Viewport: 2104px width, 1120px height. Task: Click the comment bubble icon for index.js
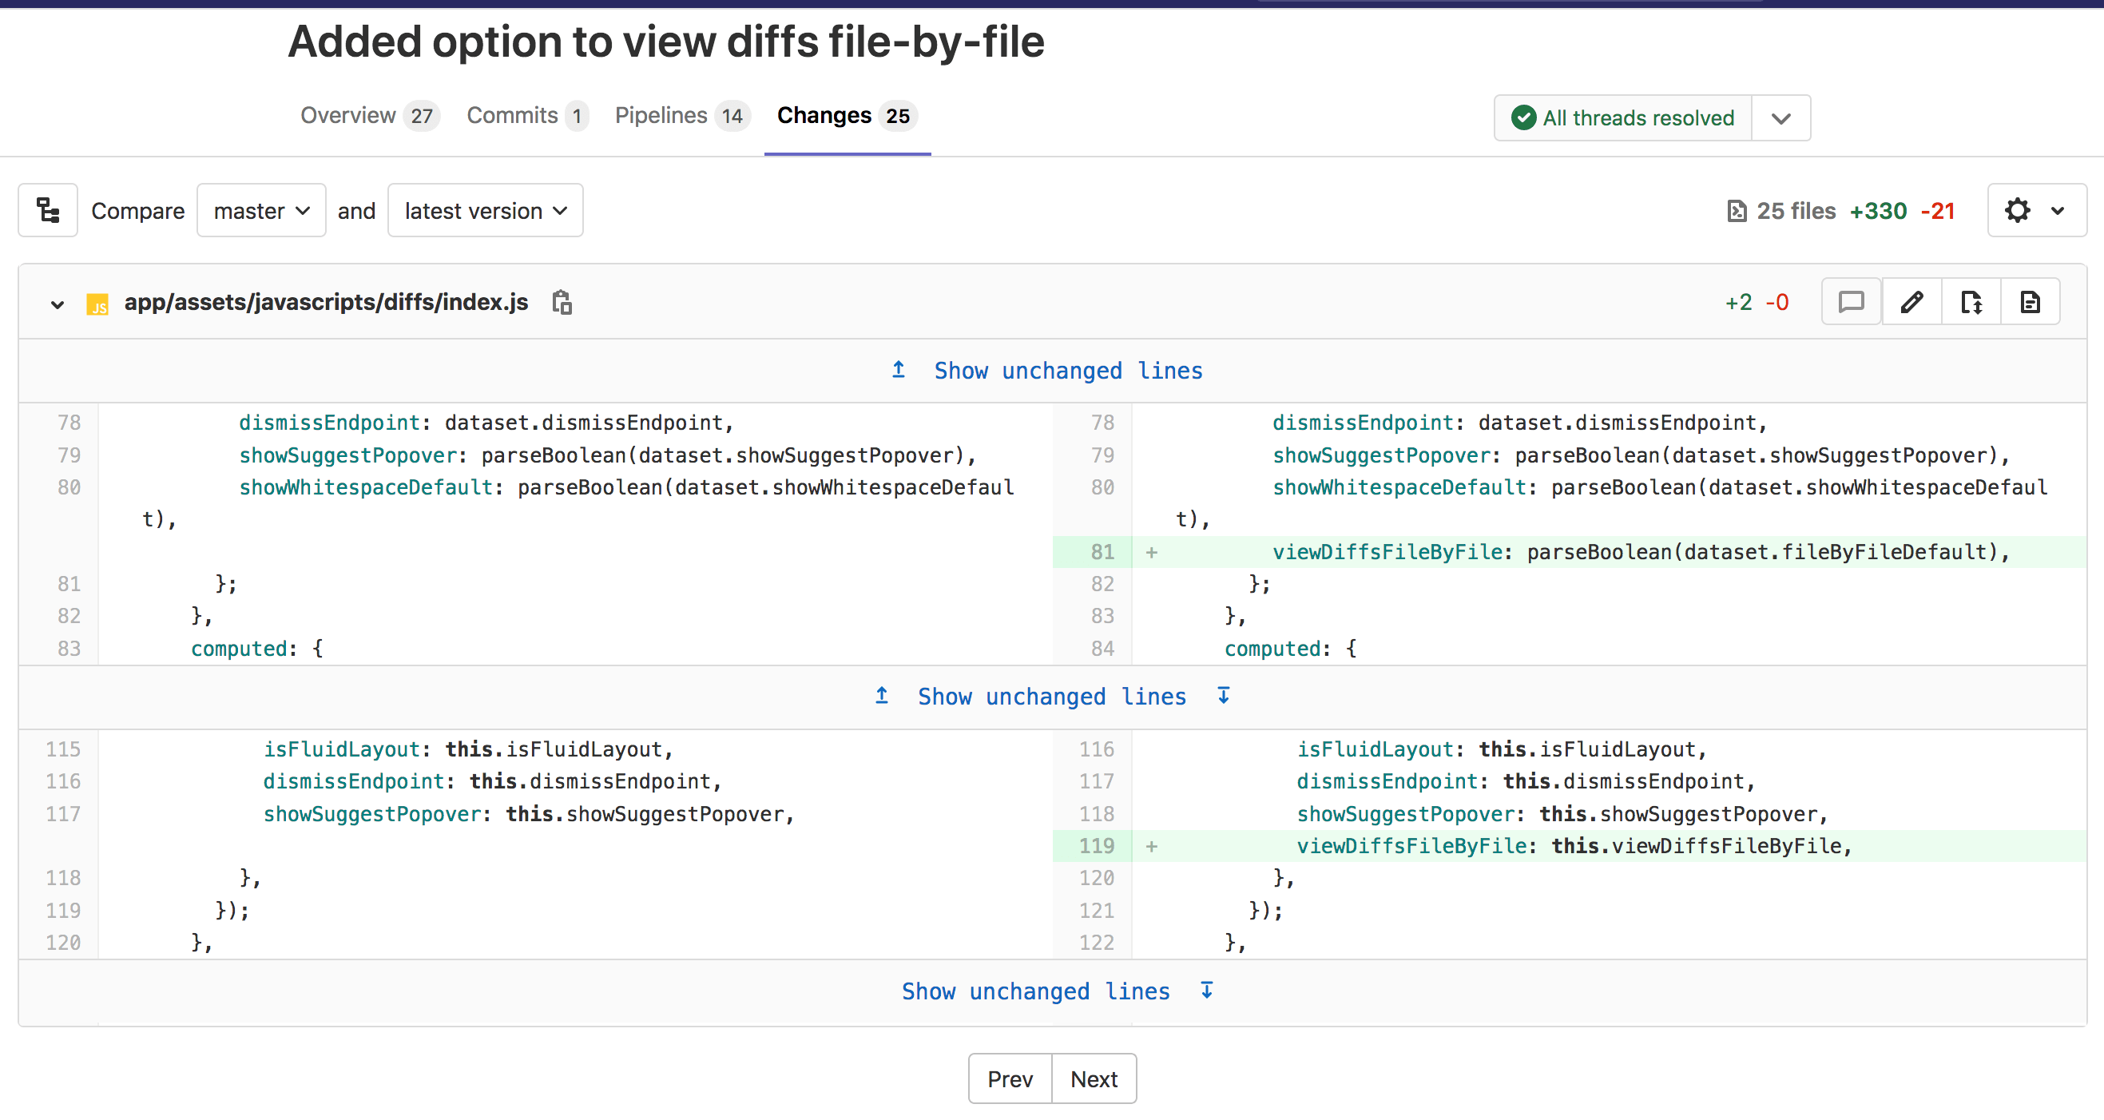click(x=1851, y=301)
